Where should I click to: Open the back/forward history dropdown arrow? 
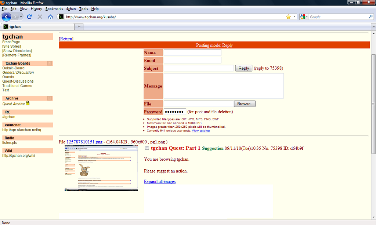[21, 17]
